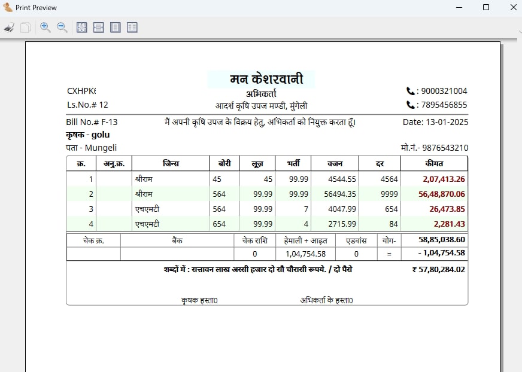Click the 'कृषक हस्ता0' signature label
This screenshot has height=372, width=522.
(x=199, y=300)
